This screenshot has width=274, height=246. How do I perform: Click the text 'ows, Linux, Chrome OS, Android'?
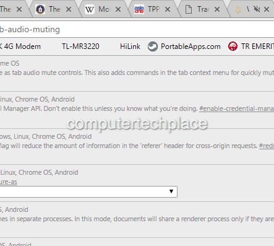click(x=46, y=136)
